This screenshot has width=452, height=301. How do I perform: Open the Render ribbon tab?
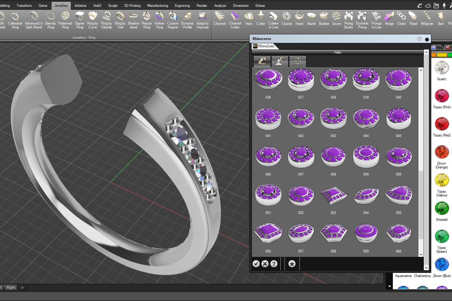202,6
